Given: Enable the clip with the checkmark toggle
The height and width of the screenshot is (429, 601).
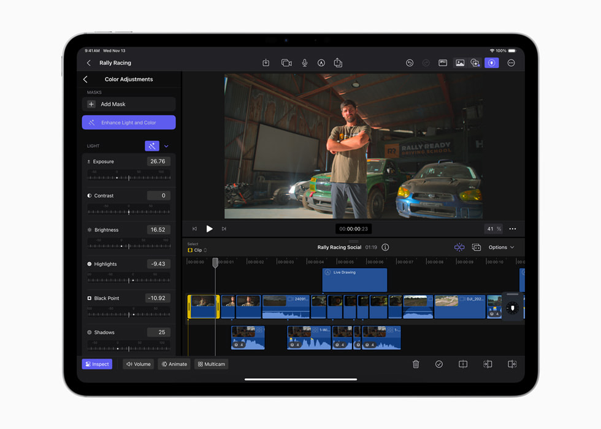Looking at the screenshot, I should point(439,364).
